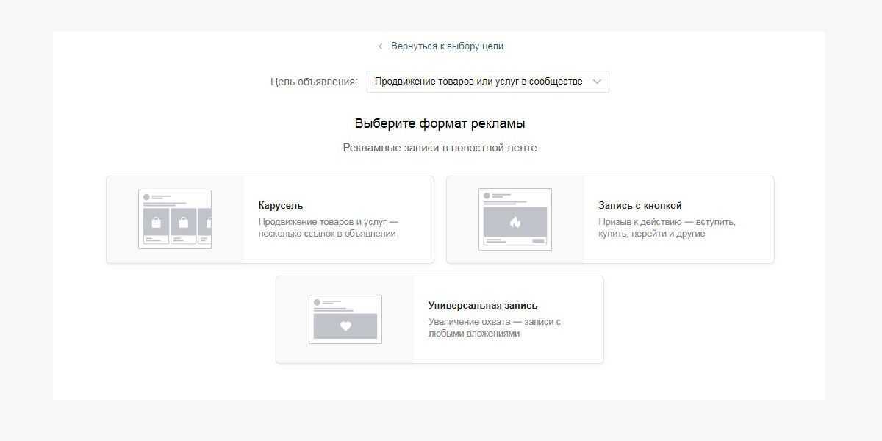Open the "Продвижение товаров или услуг" goal dropdown
The width and height of the screenshot is (882, 441).
pos(478,82)
